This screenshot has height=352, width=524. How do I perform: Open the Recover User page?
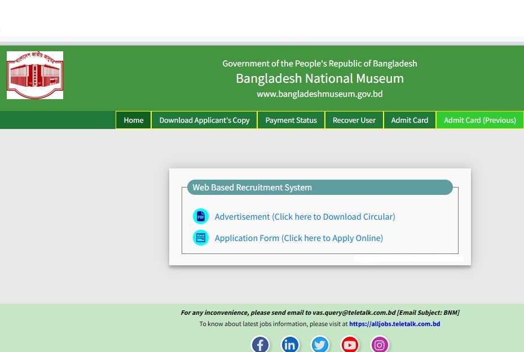click(354, 120)
